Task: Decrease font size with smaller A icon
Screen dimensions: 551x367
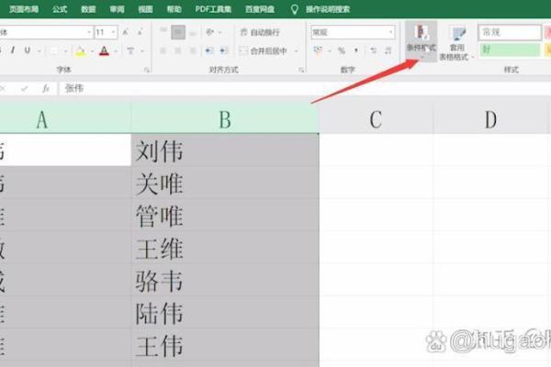Action: [140, 33]
